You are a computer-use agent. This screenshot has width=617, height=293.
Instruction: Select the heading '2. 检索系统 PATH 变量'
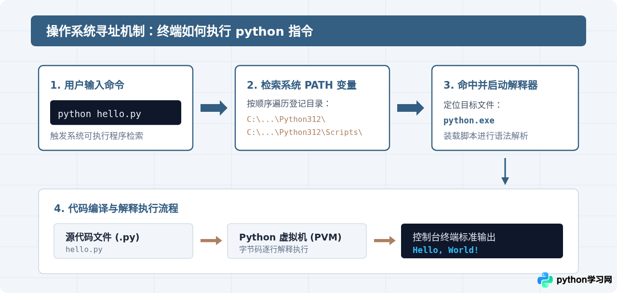point(302,85)
